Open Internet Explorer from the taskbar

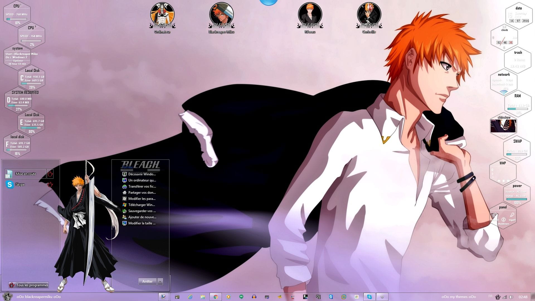(190, 297)
